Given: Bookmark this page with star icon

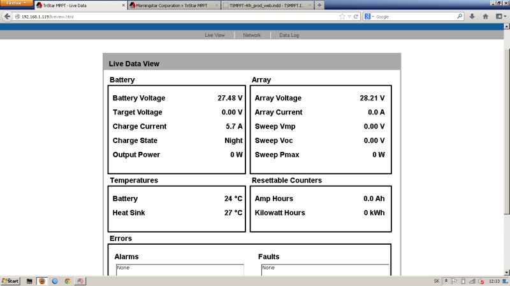Looking at the screenshot, I should [342, 17].
